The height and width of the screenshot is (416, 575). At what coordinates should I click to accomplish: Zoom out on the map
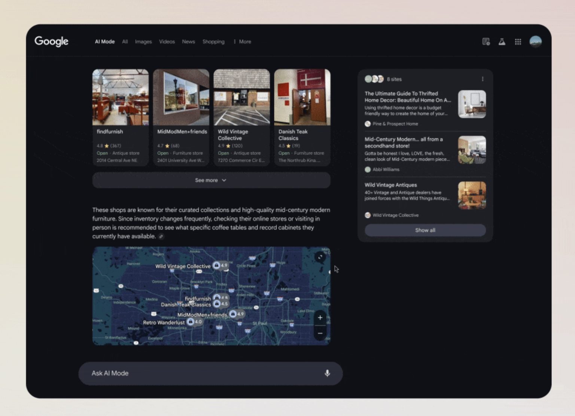pos(320,333)
